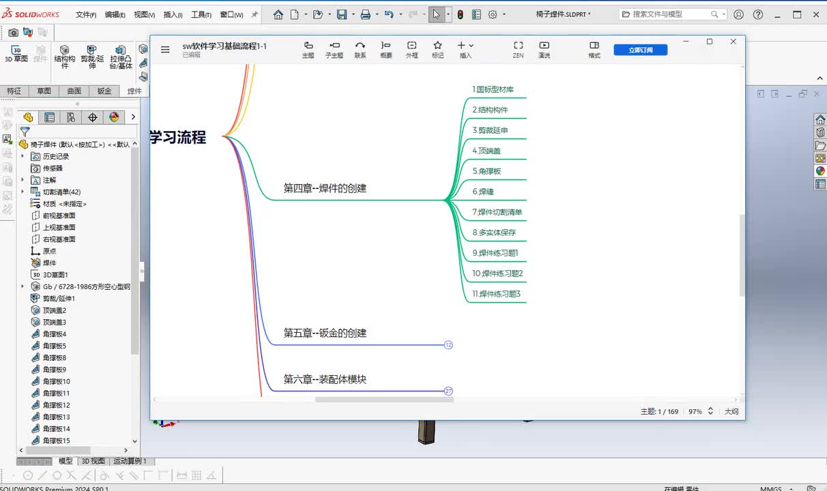Click the feature tree filter funnel

pos(25,132)
